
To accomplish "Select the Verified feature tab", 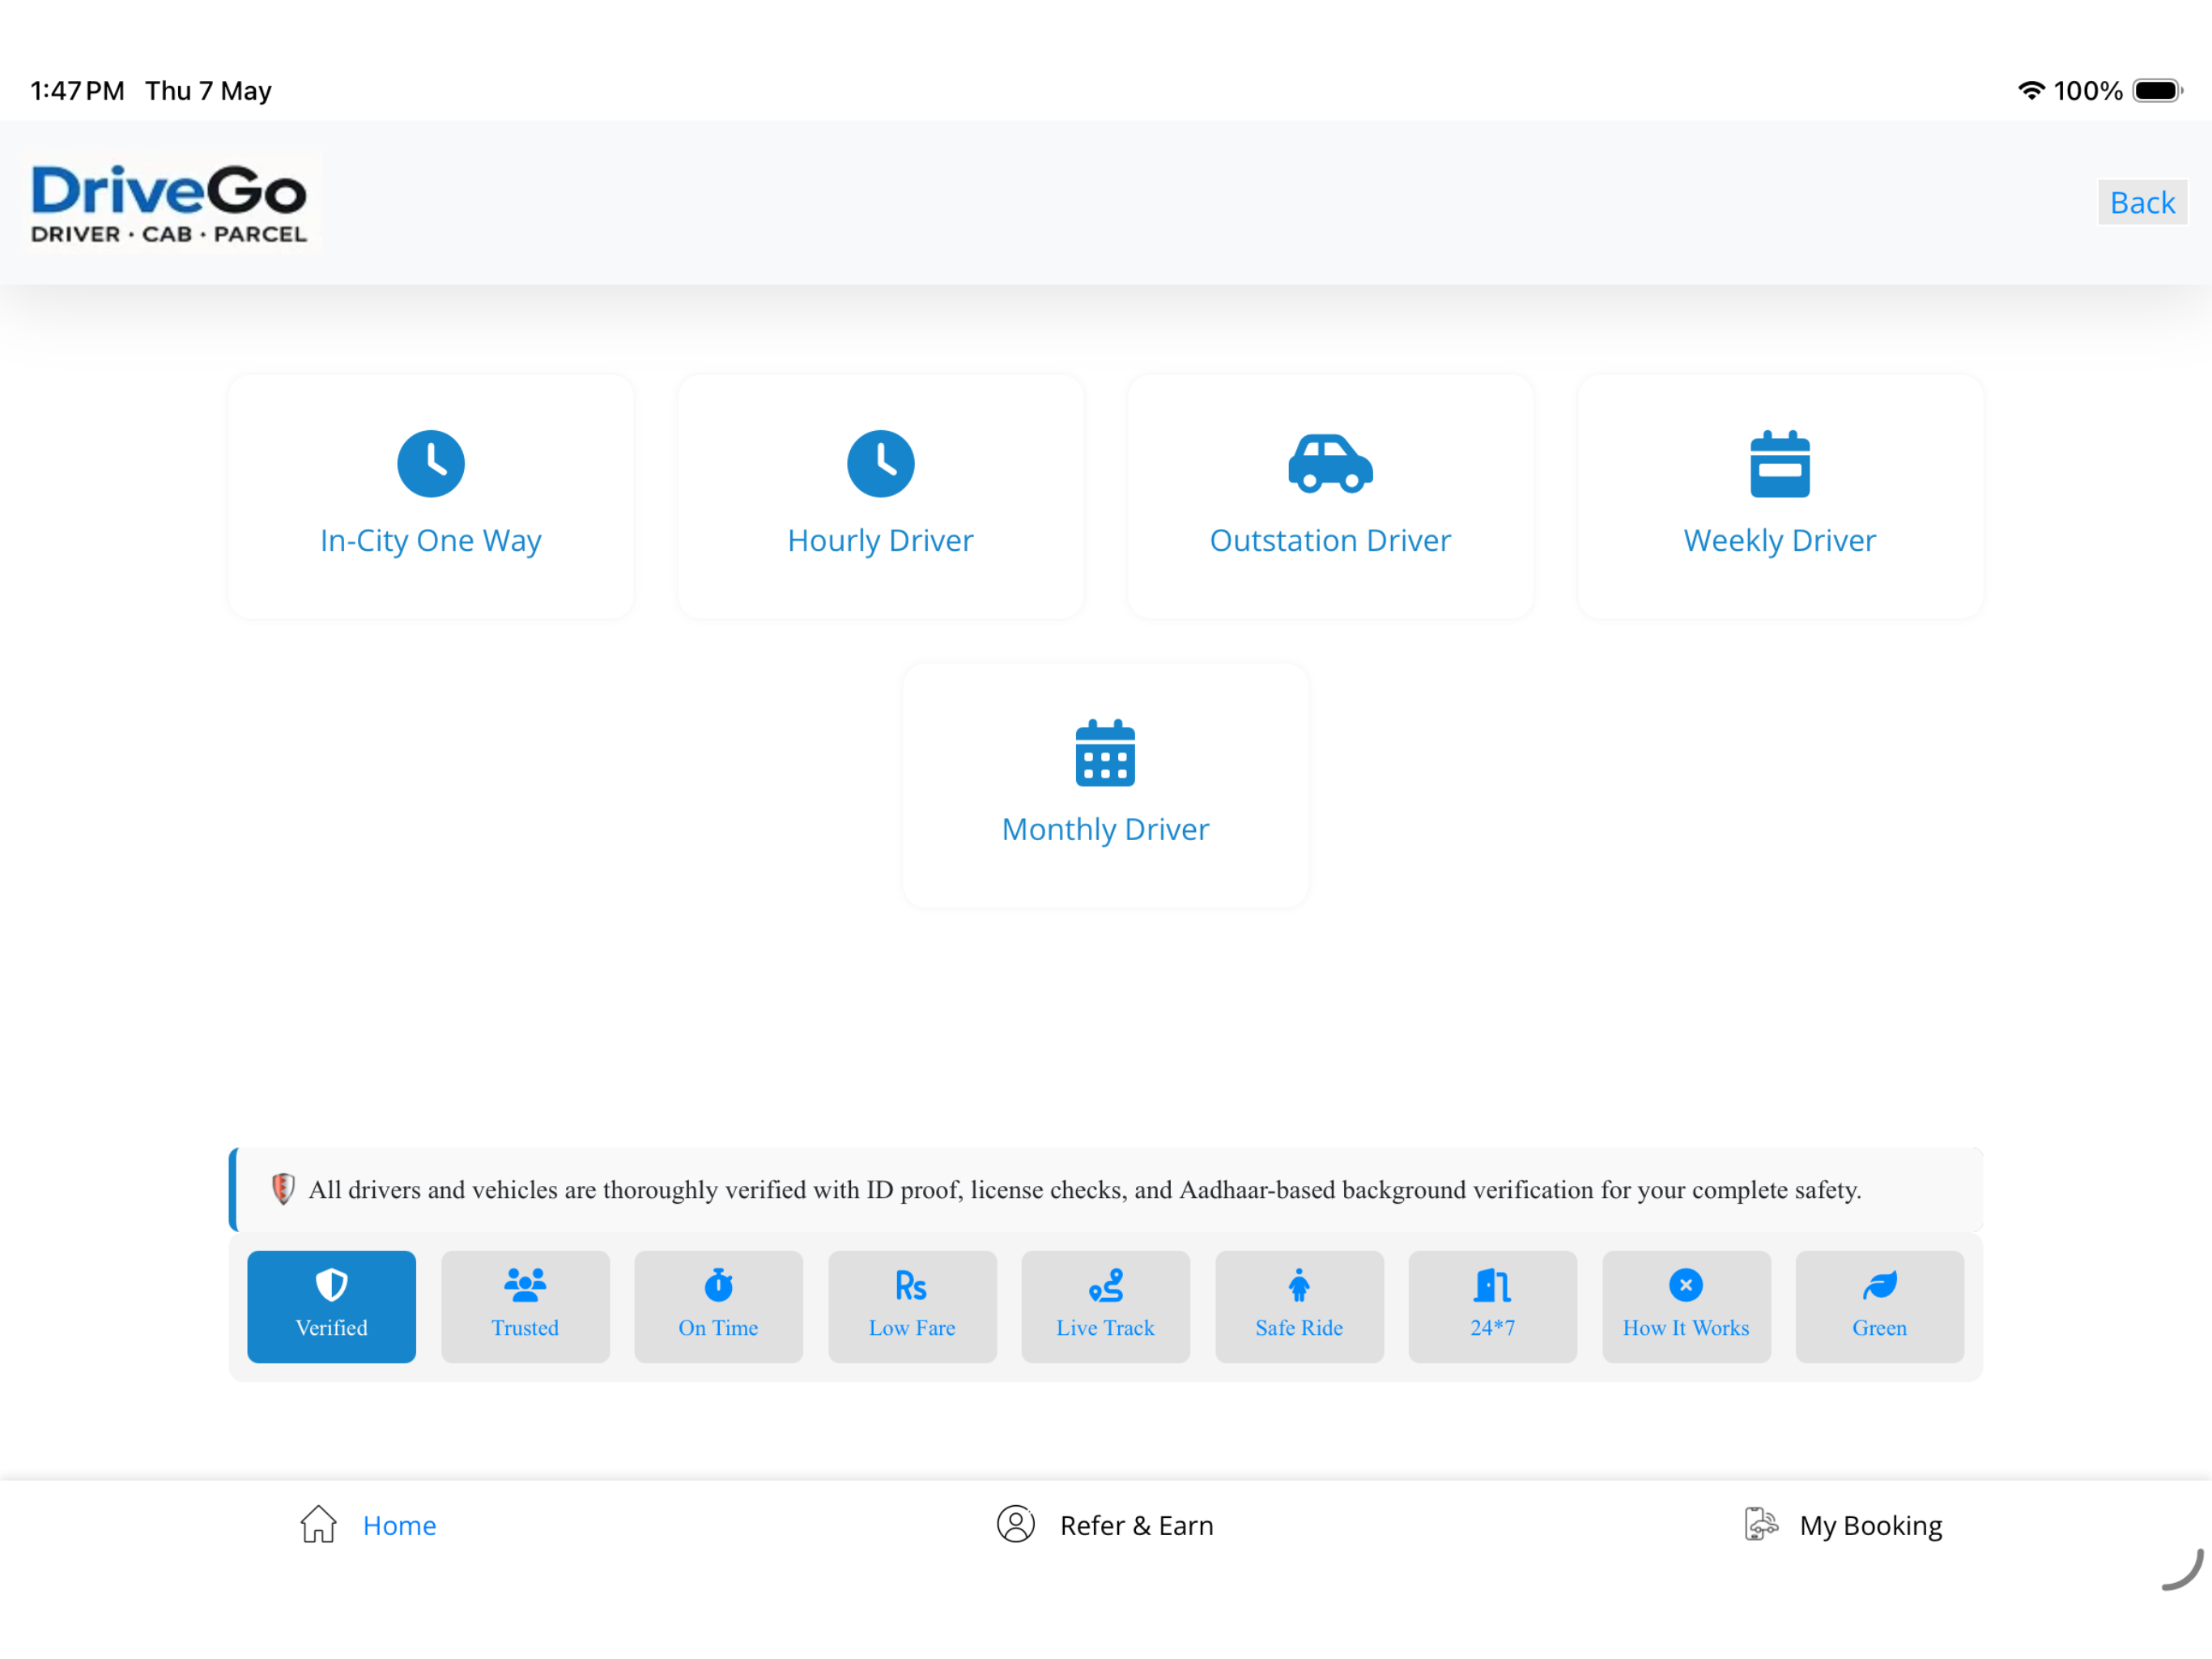I will point(332,1306).
